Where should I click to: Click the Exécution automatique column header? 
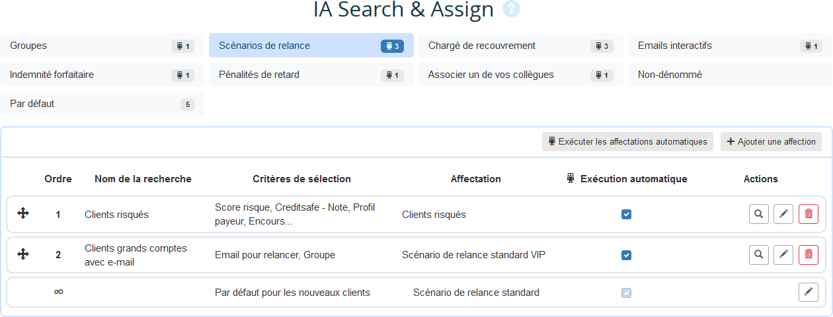point(627,179)
